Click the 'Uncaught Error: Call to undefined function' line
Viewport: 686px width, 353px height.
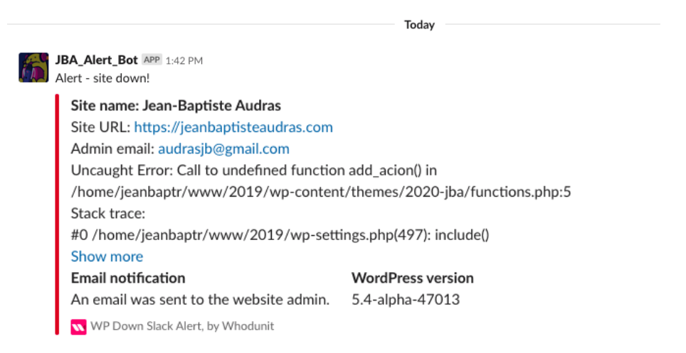pyautogui.click(x=254, y=170)
